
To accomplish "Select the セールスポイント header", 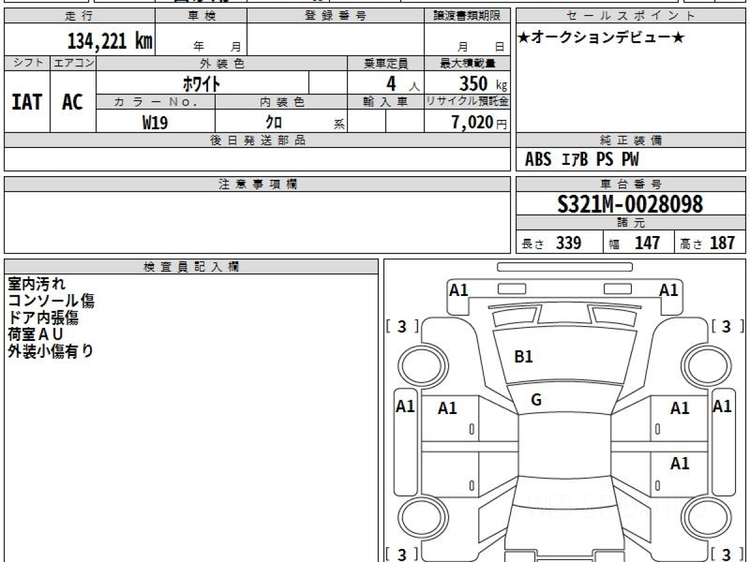I will point(631,16).
